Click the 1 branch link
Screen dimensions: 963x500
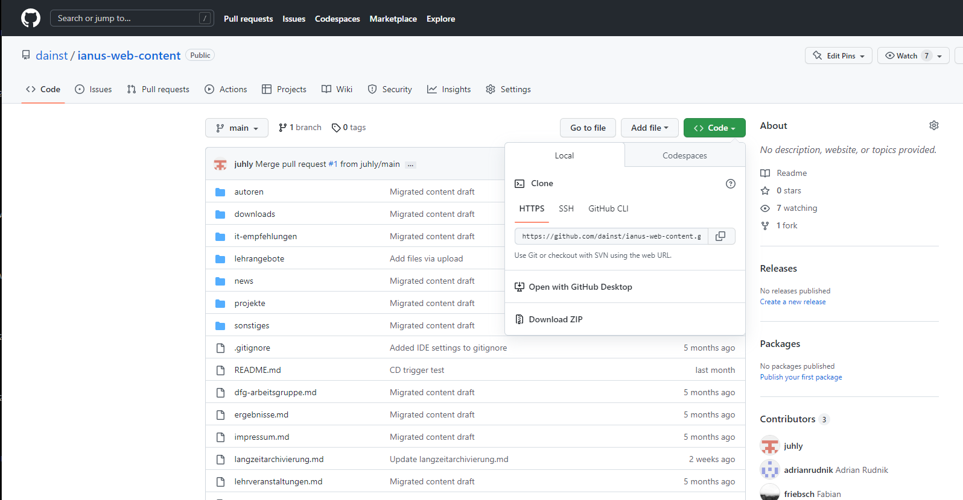[x=300, y=128]
